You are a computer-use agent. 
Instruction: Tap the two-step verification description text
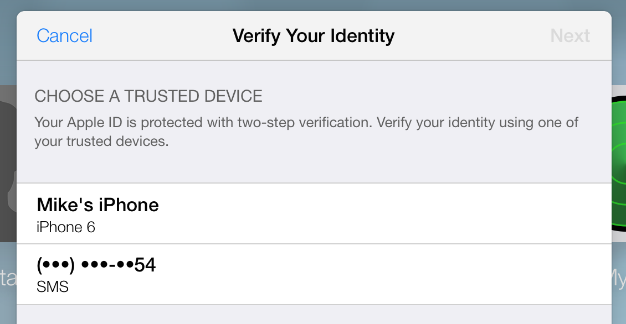tap(306, 132)
